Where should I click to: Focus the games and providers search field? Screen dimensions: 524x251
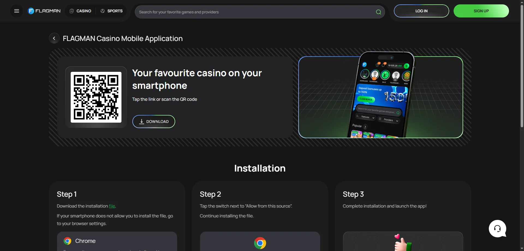pyautogui.click(x=260, y=12)
